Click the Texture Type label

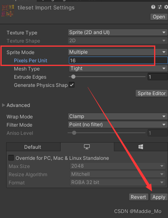point(22,33)
